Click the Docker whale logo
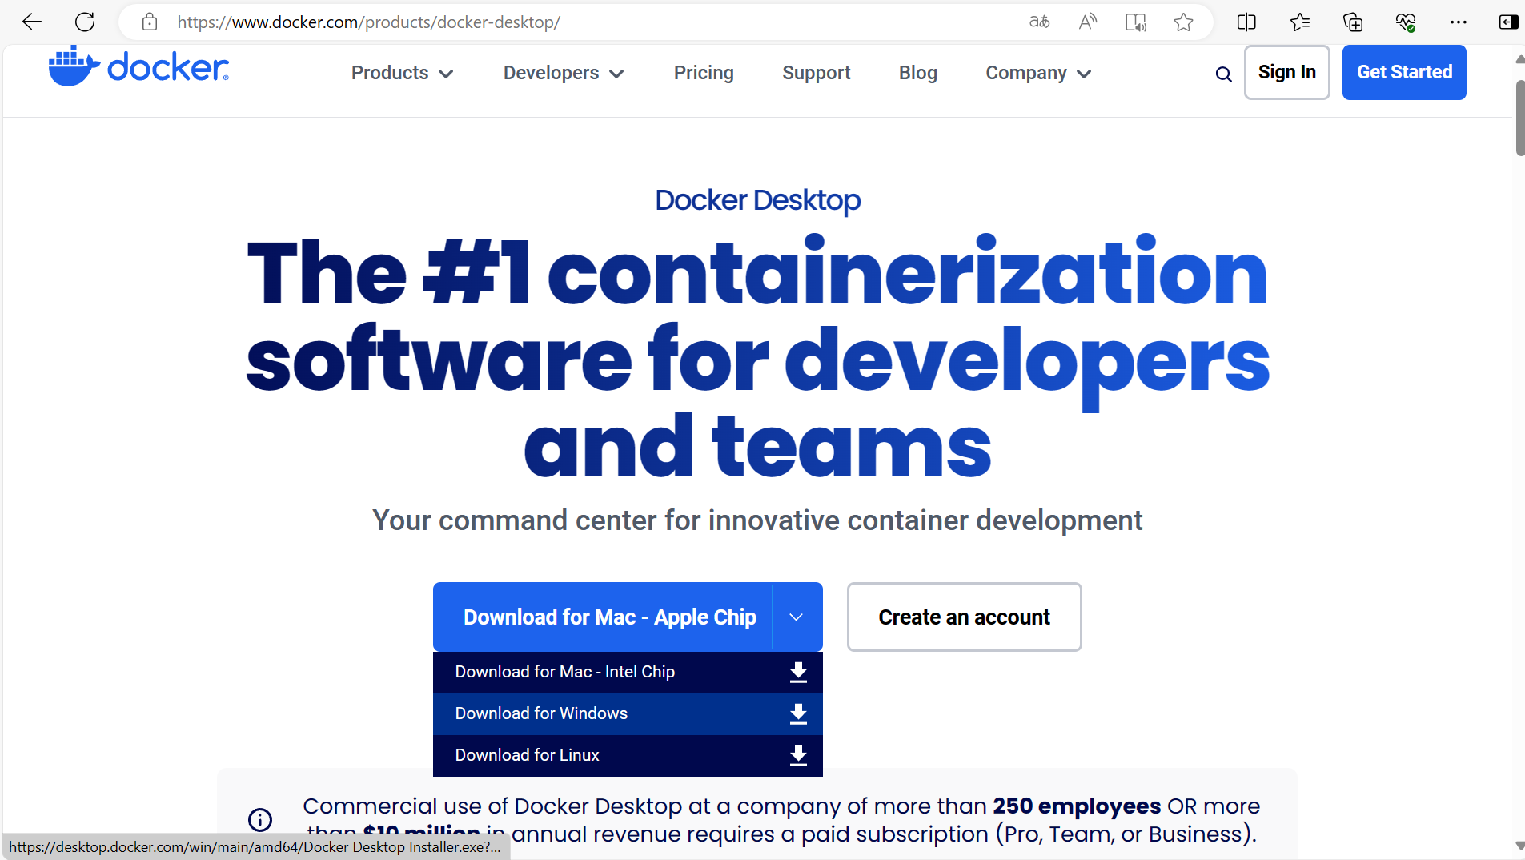 click(x=138, y=66)
